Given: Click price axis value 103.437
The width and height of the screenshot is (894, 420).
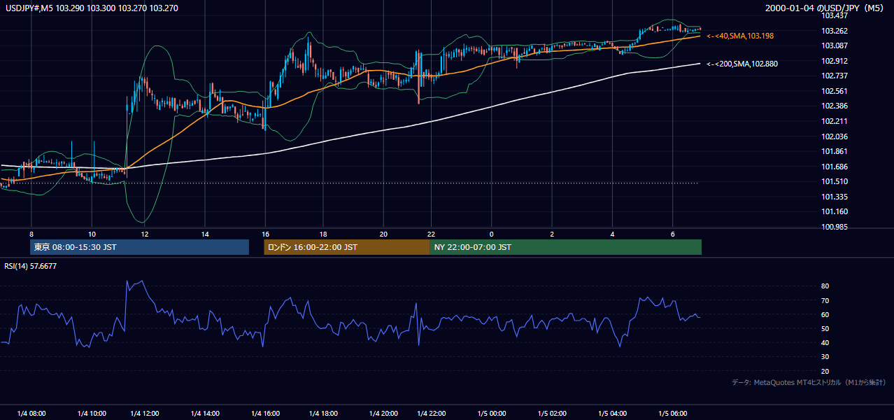Looking at the screenshot, I should click(x=835, y=15).
